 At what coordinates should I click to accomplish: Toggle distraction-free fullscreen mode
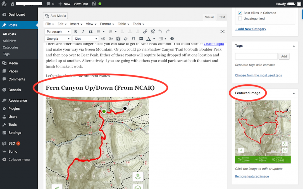click(x=223, y=31)
